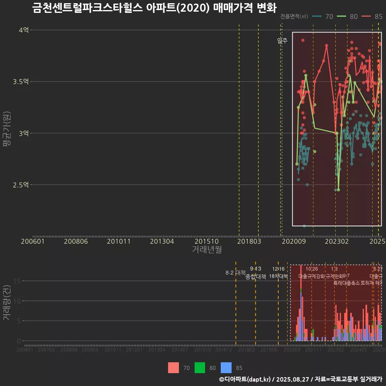Click the 거래년월 axis title

(207, 249)
